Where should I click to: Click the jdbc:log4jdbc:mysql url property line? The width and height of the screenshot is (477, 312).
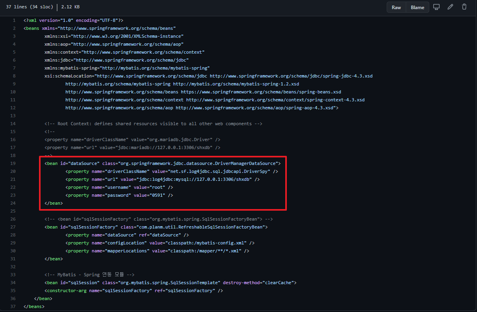(x=162, y=180)
